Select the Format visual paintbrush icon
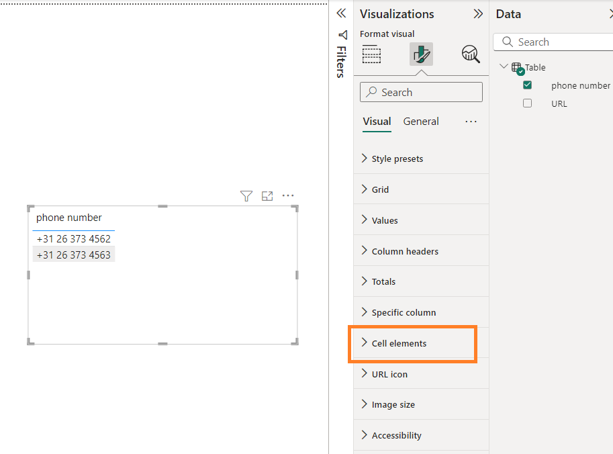This screenshot has width=613, height=454. click(x=421, y=54)
